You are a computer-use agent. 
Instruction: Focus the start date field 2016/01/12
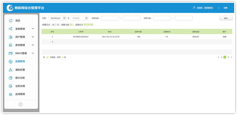pyautogui.click(x=57, y=18)
